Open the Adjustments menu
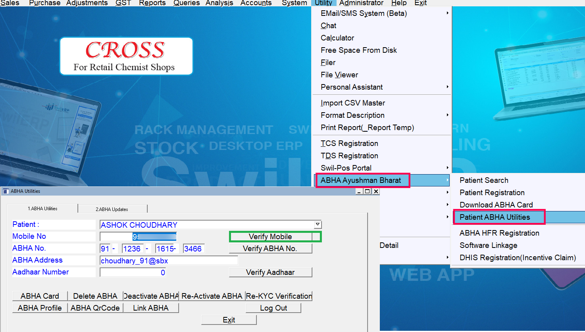Screen dimensions: 585x332 (87, 3)
